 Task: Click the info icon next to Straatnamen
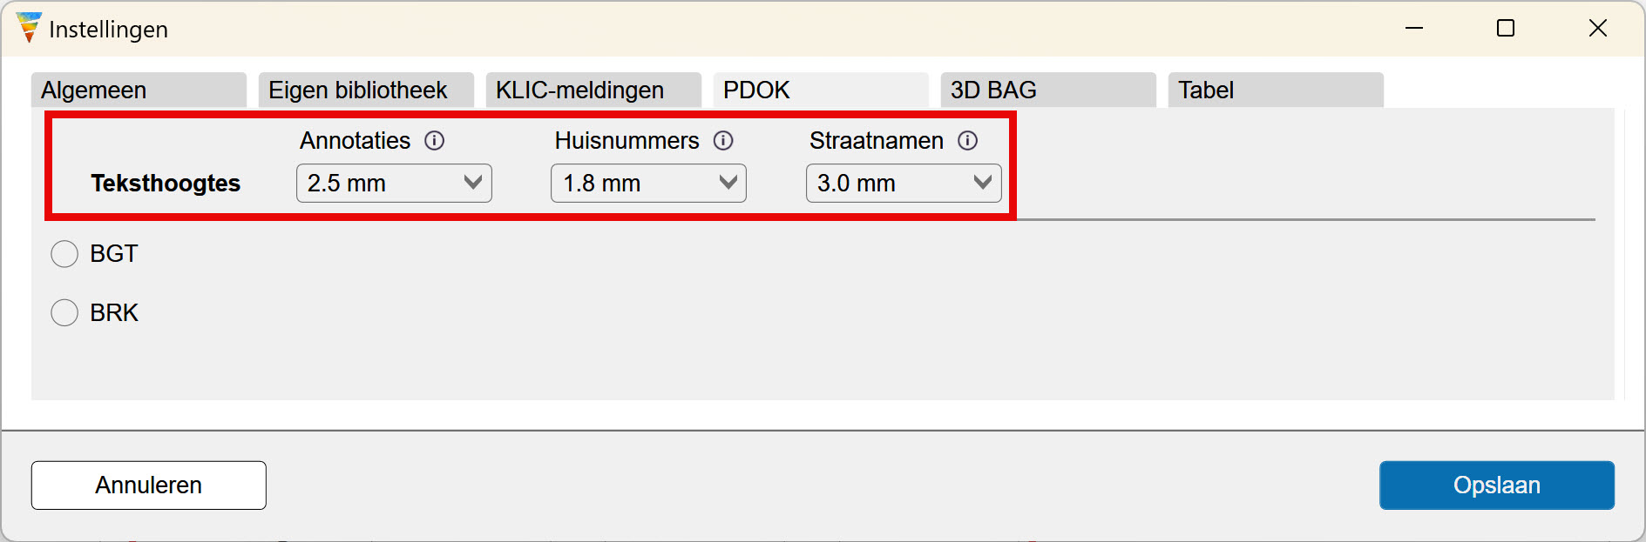click(x=967, y=141)
